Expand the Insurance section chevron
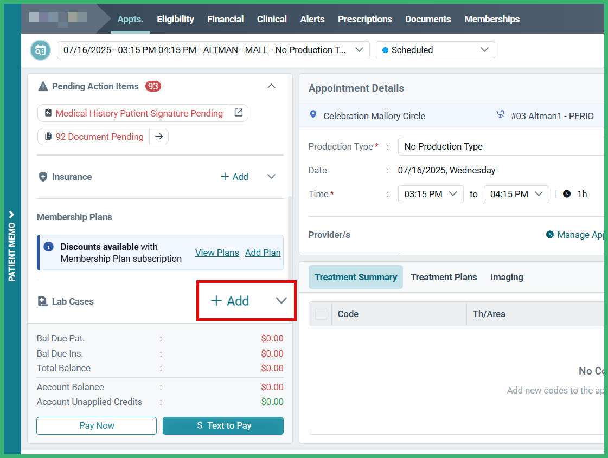The image size is (608, 458). 271,177
